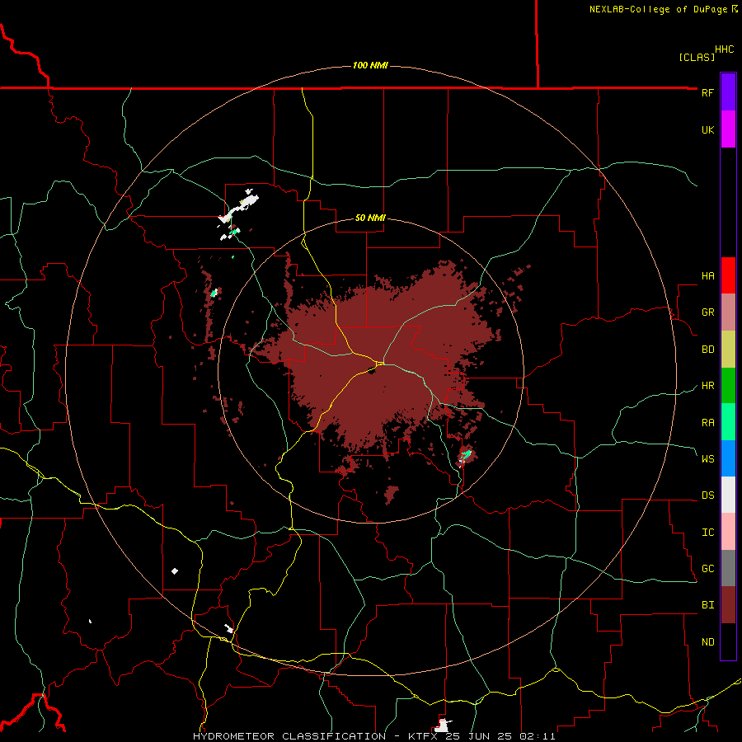Click the "50 NMI" range ring label

click(x=370, y=218)
